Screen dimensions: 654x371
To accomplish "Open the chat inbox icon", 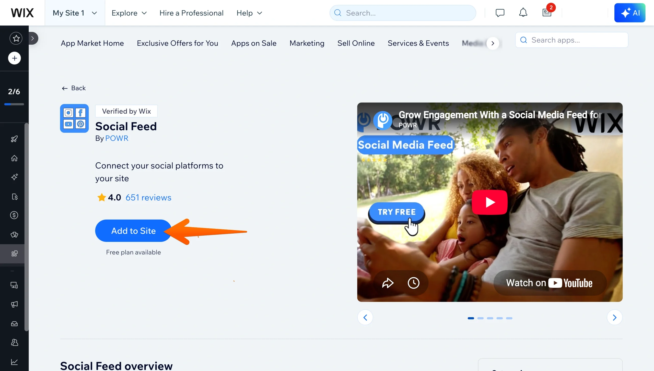I will click(500, 13).
